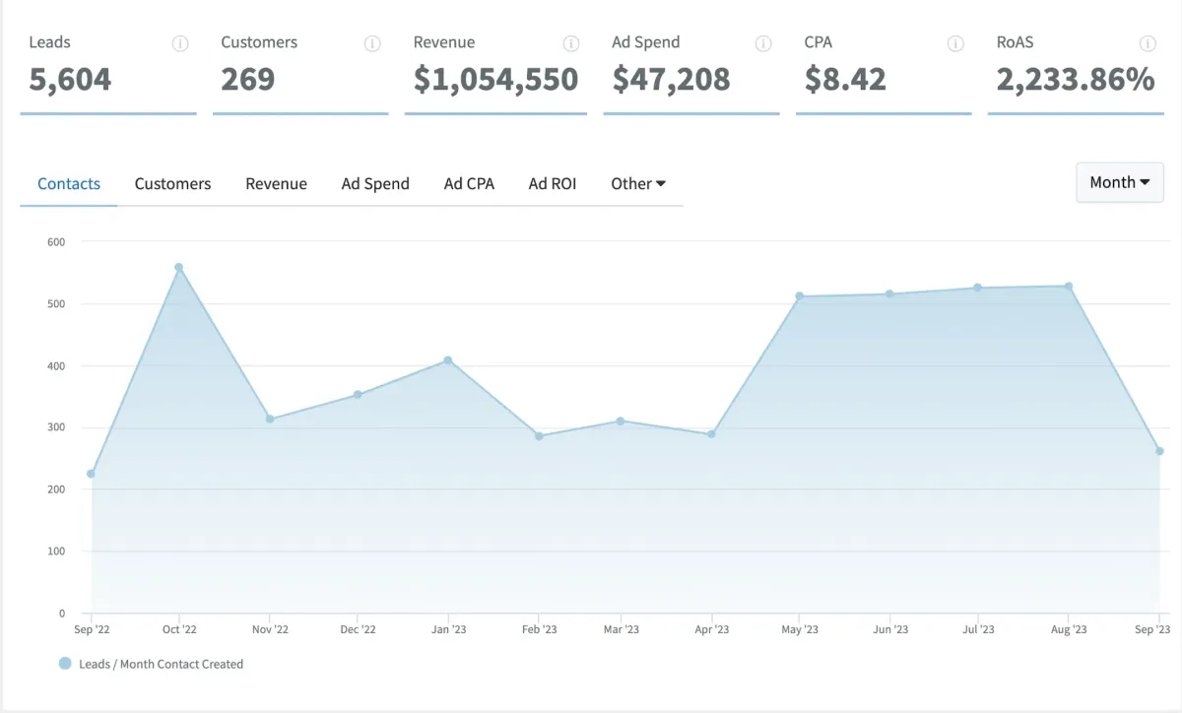
Task: Switch to the Ad CPA tab
Action: 470,183
